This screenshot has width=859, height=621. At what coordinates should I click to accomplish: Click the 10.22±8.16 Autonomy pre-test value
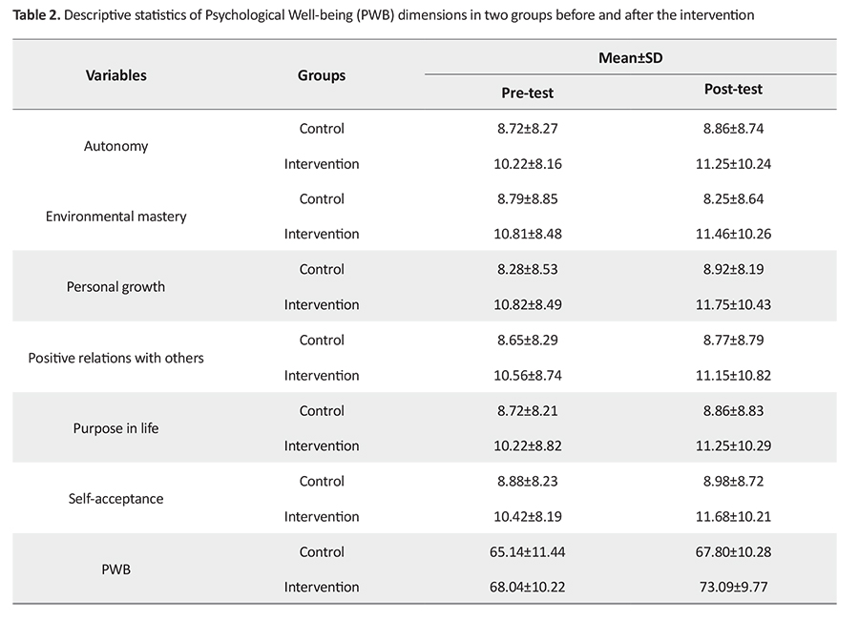point(527,164)
